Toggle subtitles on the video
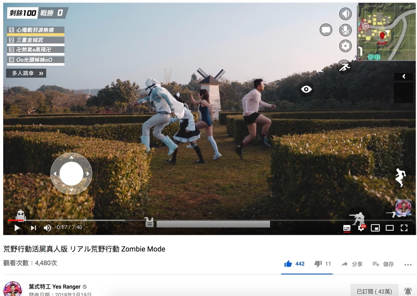417x296 pixels. click(347, 228)
